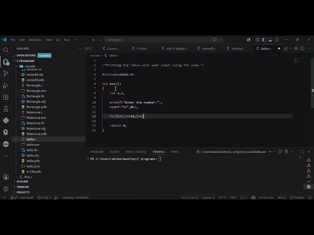Open the Run and Debug view

[6, 86]
